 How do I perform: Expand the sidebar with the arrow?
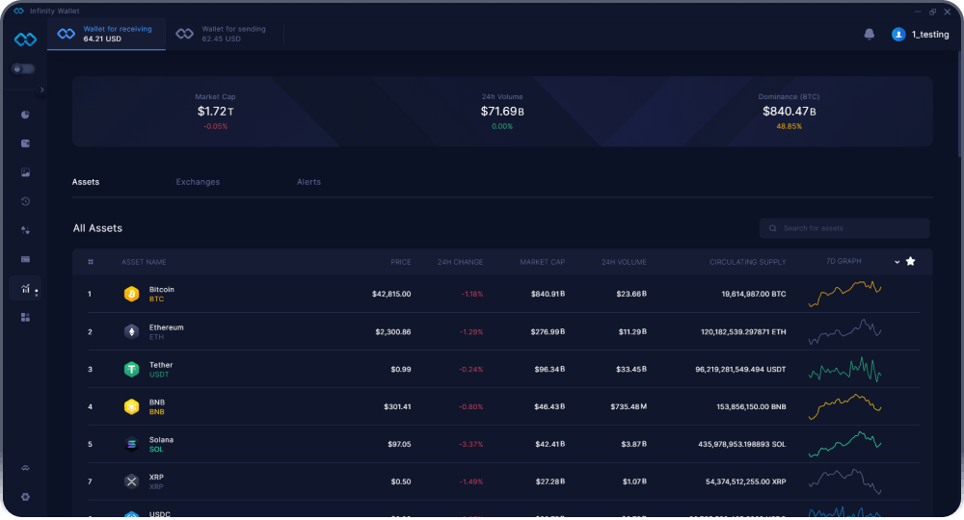[x=41, y=90]
